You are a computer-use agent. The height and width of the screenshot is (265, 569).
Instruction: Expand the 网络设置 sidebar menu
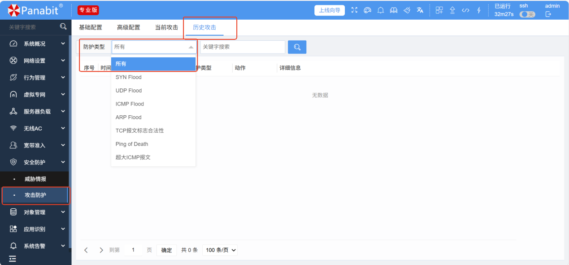click(35, 61)
